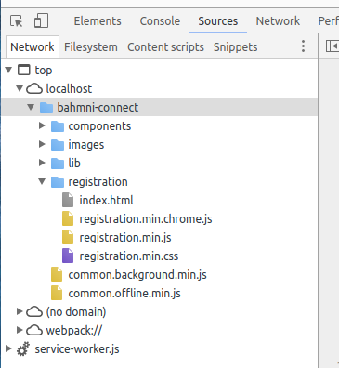The height and width of the screenshot is (368, 339).
Task: Toggle the device toolbar icon
Action: 41,20
